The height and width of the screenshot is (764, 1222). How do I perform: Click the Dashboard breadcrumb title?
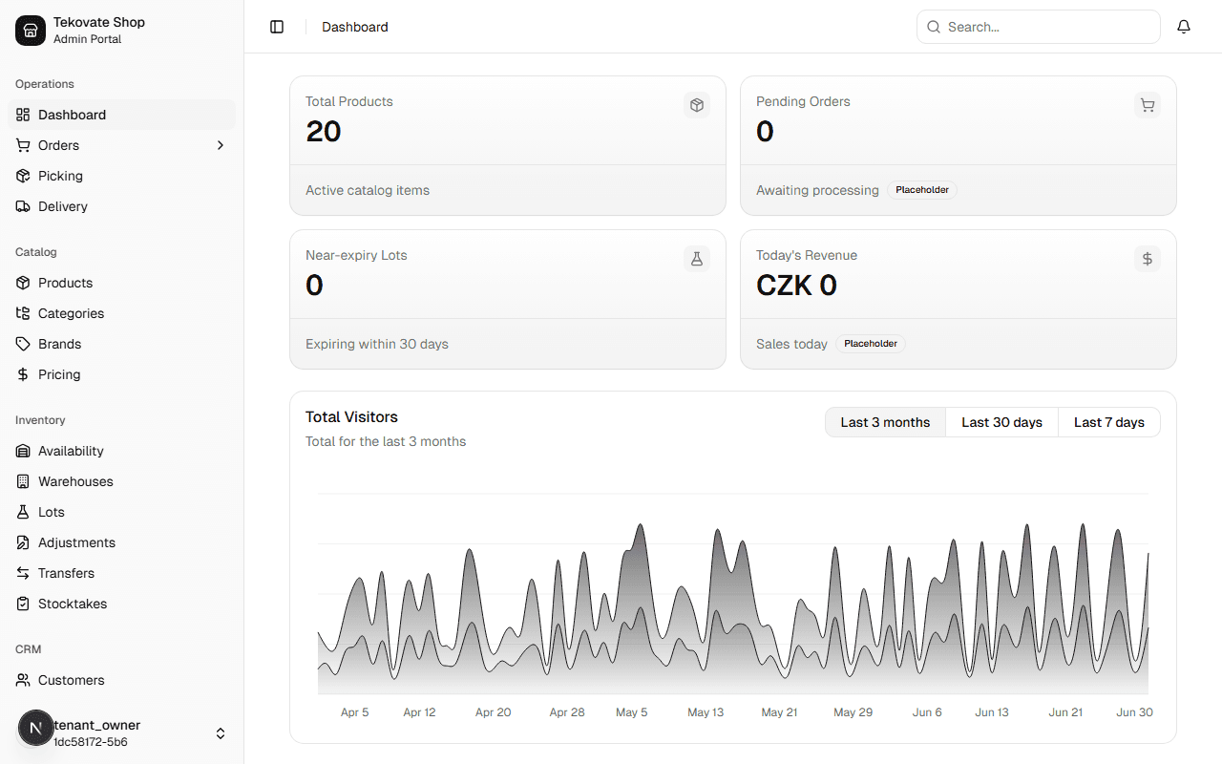click(x=355, y=27)
